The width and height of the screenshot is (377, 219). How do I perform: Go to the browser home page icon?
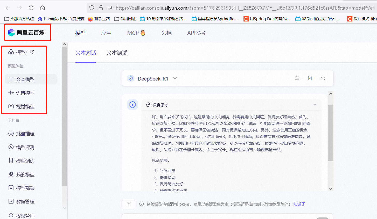pyautogui.click(x=43, y=8)
